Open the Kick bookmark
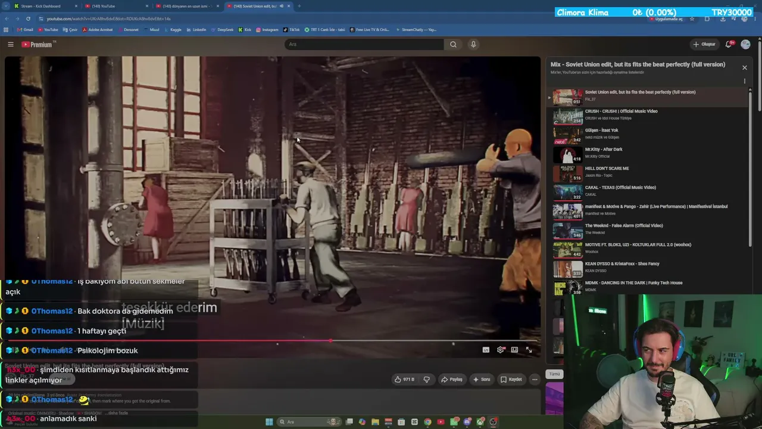 tap(245, 29)
